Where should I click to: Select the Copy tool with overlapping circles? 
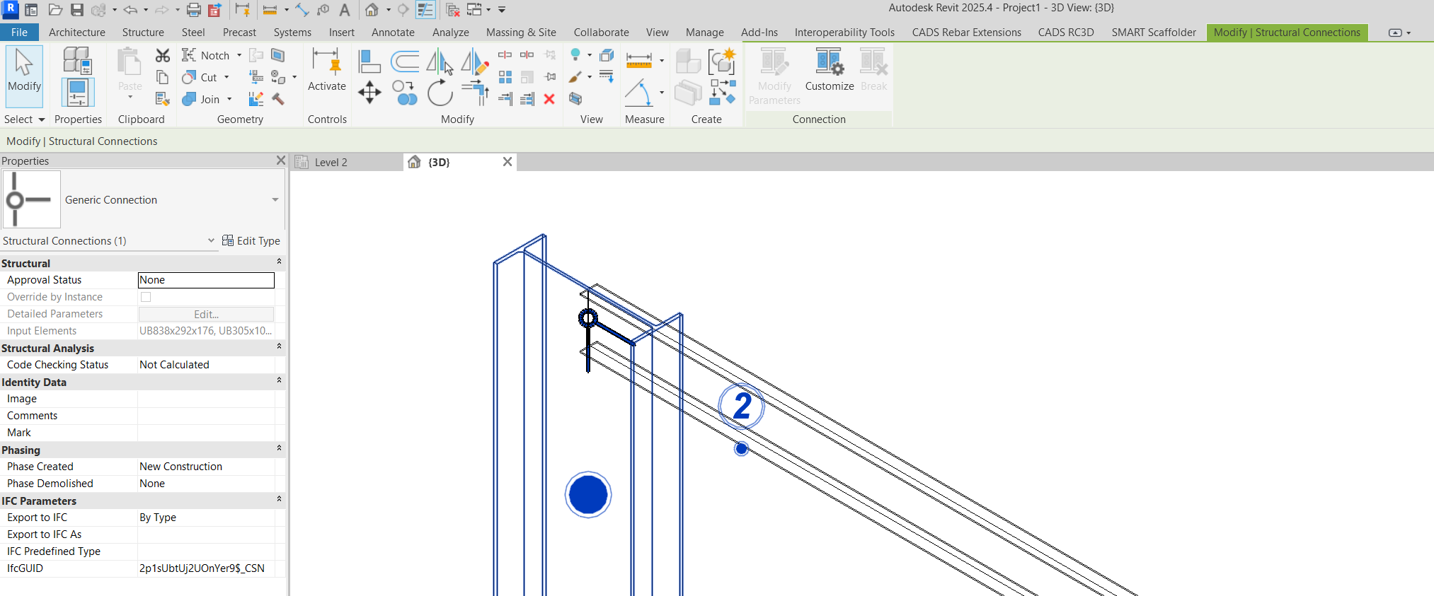(x=405, y=92)
